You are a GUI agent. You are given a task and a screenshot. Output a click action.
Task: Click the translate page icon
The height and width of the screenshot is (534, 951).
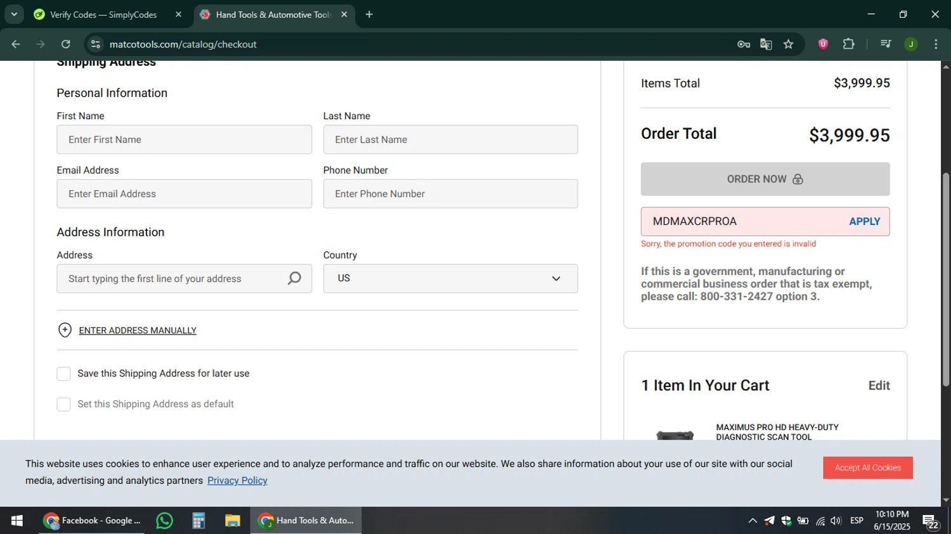[x=766, y=44]
